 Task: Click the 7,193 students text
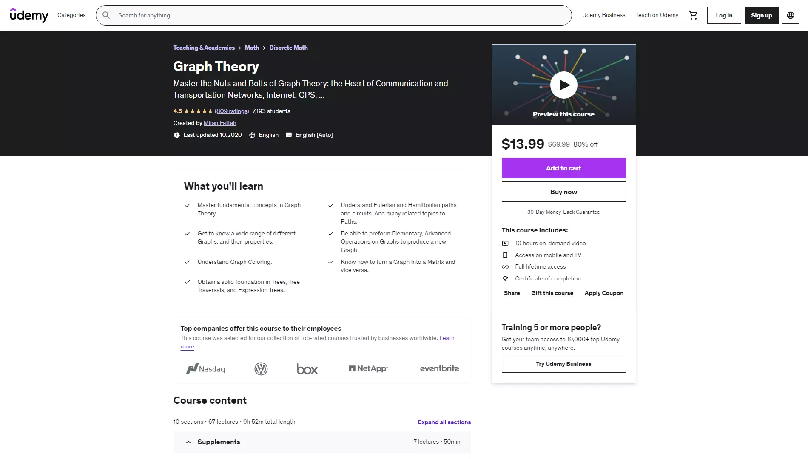click(x=271, y=111)
